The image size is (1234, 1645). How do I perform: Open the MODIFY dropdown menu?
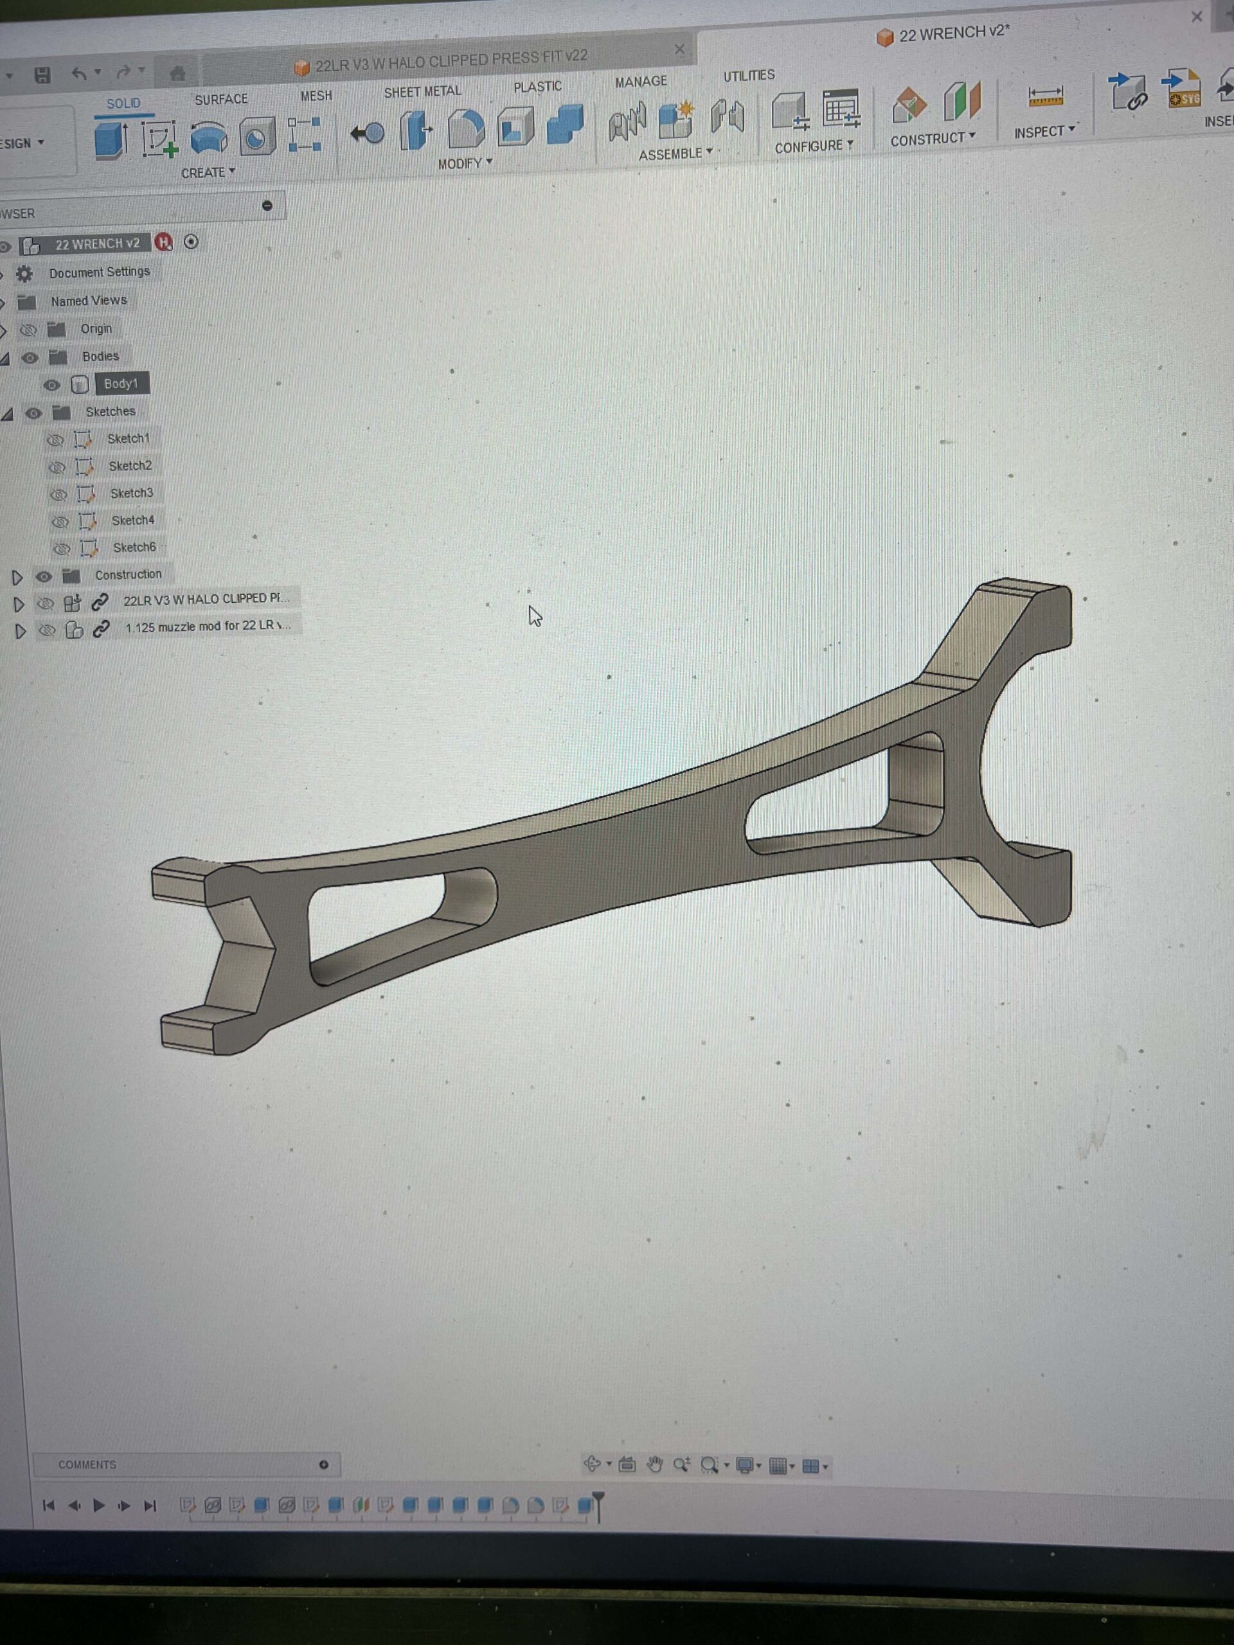pyautogui.click(x=464, y=163)
